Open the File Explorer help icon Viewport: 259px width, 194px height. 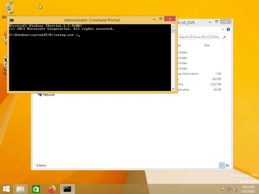click(x=228, y=29)
